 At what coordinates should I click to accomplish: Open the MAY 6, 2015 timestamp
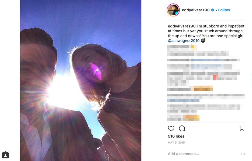176,142
